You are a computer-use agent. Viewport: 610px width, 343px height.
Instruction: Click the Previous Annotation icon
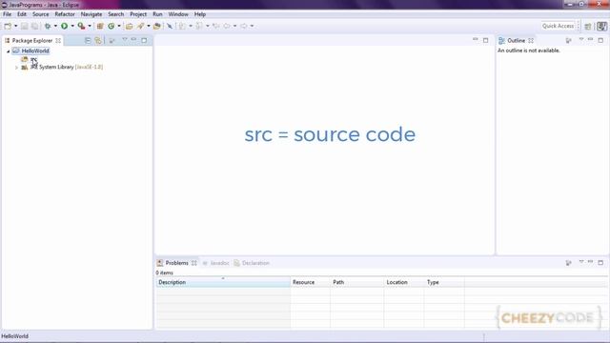coord(199,26)
